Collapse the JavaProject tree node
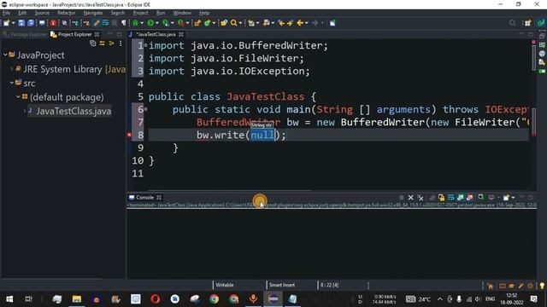This screenshot has width=547, height=307. coord(5,55)
